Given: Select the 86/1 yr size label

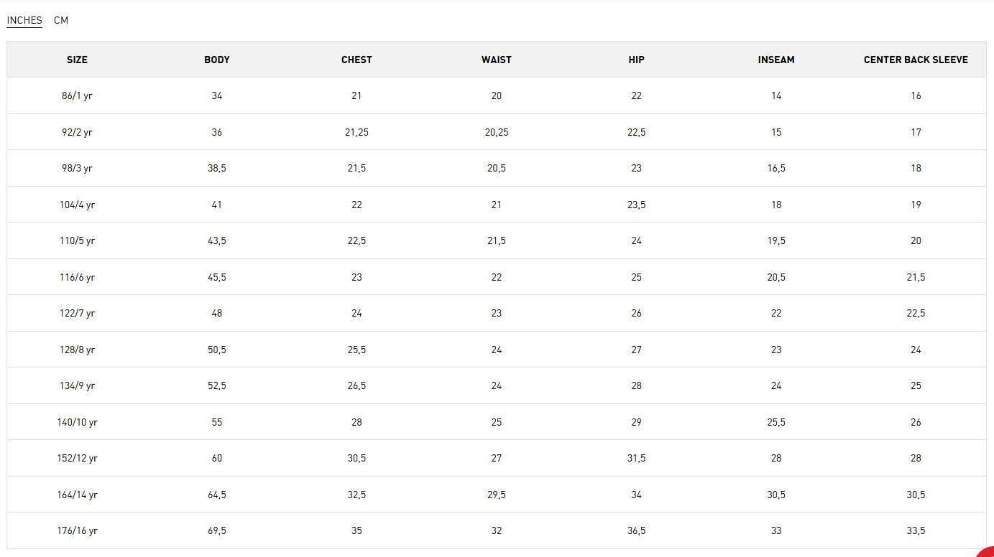Looking at the screenshot, I should tap(77, 95).
